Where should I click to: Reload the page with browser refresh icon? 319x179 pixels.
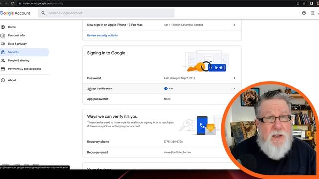(12, 3)
